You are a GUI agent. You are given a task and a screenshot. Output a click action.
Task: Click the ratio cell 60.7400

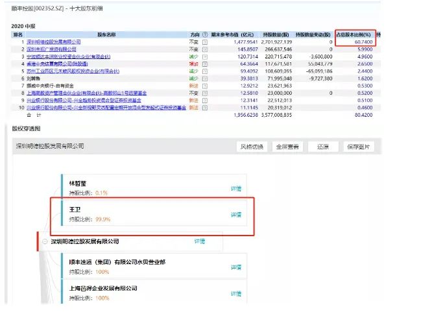click(363, 42)
